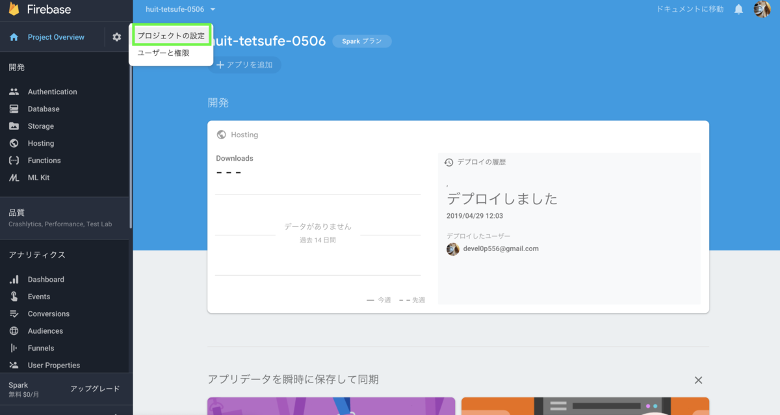Click the アプリを追加 button
780x415 pixels.
[x=244, y=65]
